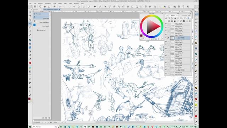227x128 pixels.
Task: Open the Animation menu
Action: click(48, 4)
